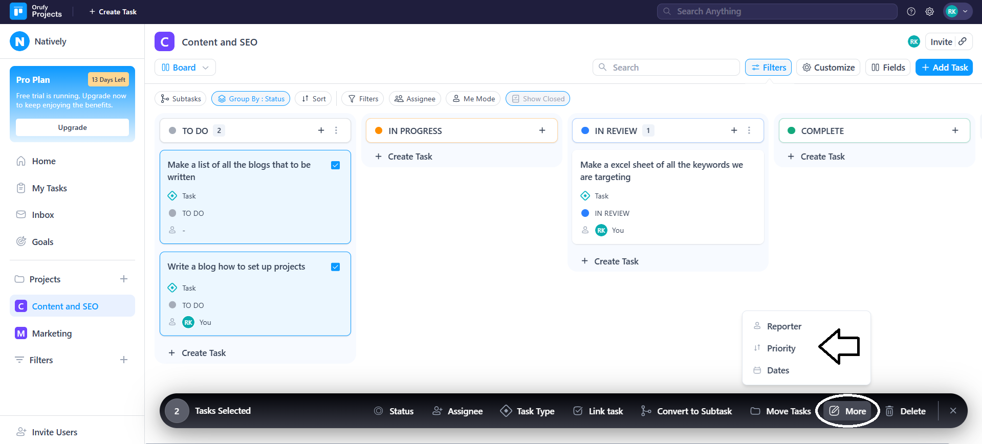This screenshot has width=982, height=444.
Task: Add task with plus icon in IN PROGRESS column
Action: (542, 130)
